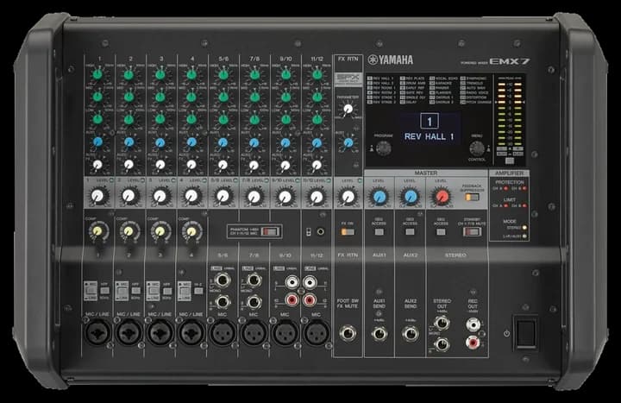This screenshot has height=403, width=621.
Task: Toggle the STANDBY CH 1-7/8 MUTE switch
Action: (x=472, y=232)
